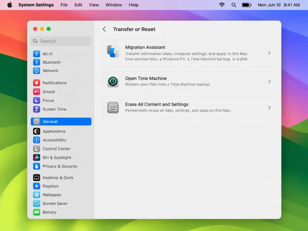
Task: Open the Accessibility icon
Action: [x=36, y=140]
